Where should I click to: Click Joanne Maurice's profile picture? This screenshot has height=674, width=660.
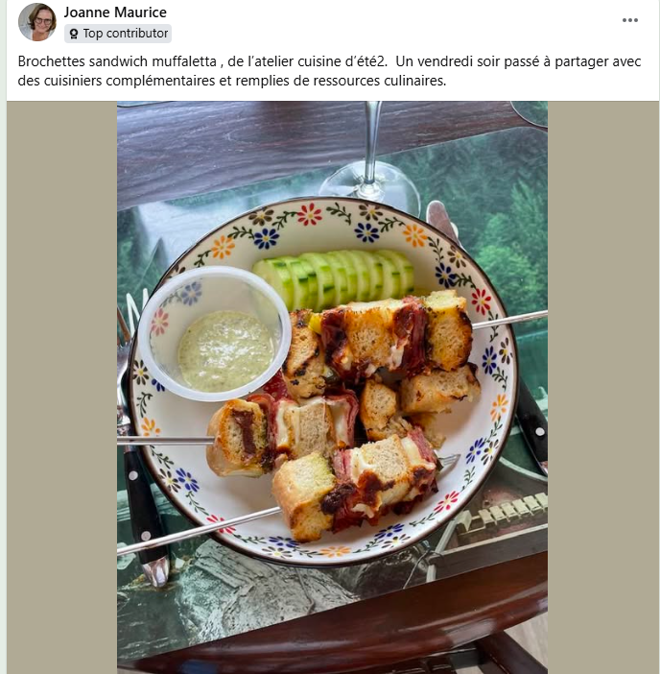pos(37,22)
